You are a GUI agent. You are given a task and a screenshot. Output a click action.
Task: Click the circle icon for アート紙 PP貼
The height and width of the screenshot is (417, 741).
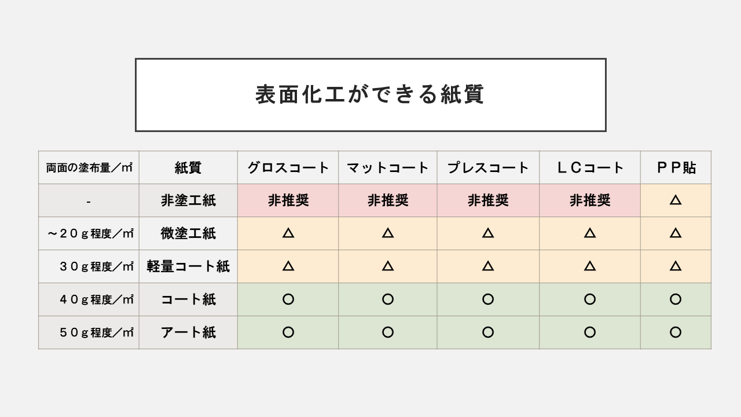[676, 332]
